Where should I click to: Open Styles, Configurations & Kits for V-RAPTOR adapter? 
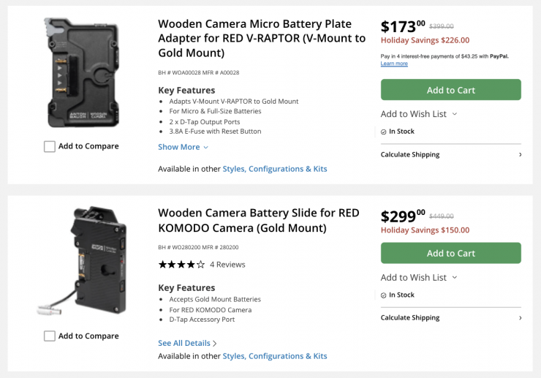pos(274,169)
